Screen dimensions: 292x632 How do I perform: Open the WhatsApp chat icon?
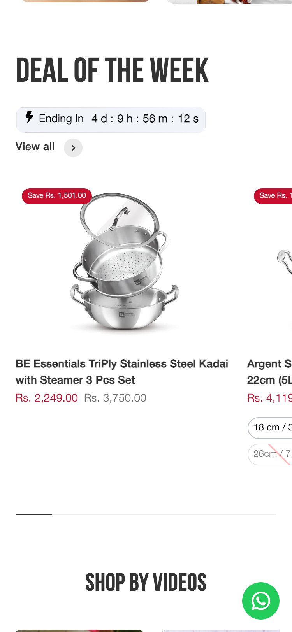(x=260, y=601)
